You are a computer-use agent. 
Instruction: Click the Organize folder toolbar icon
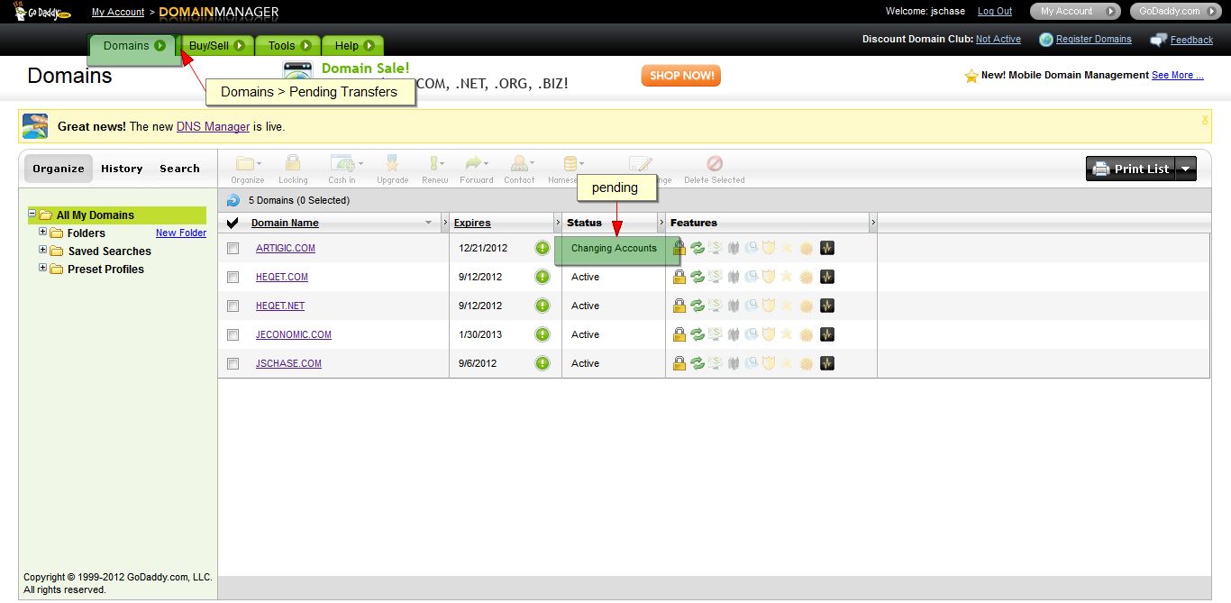click(244, 164)
